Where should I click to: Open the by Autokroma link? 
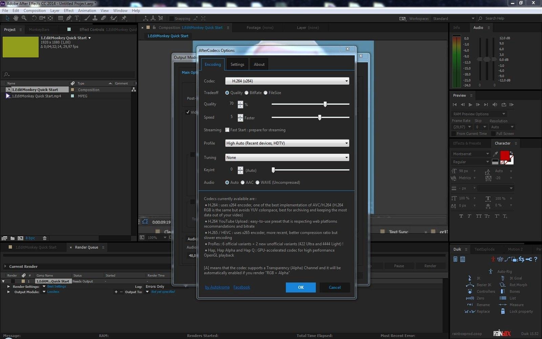217,287
